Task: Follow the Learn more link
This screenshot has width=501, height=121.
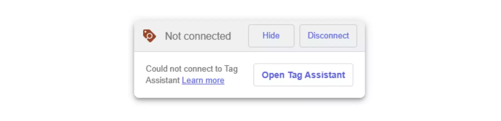Action: coord(203,80)
